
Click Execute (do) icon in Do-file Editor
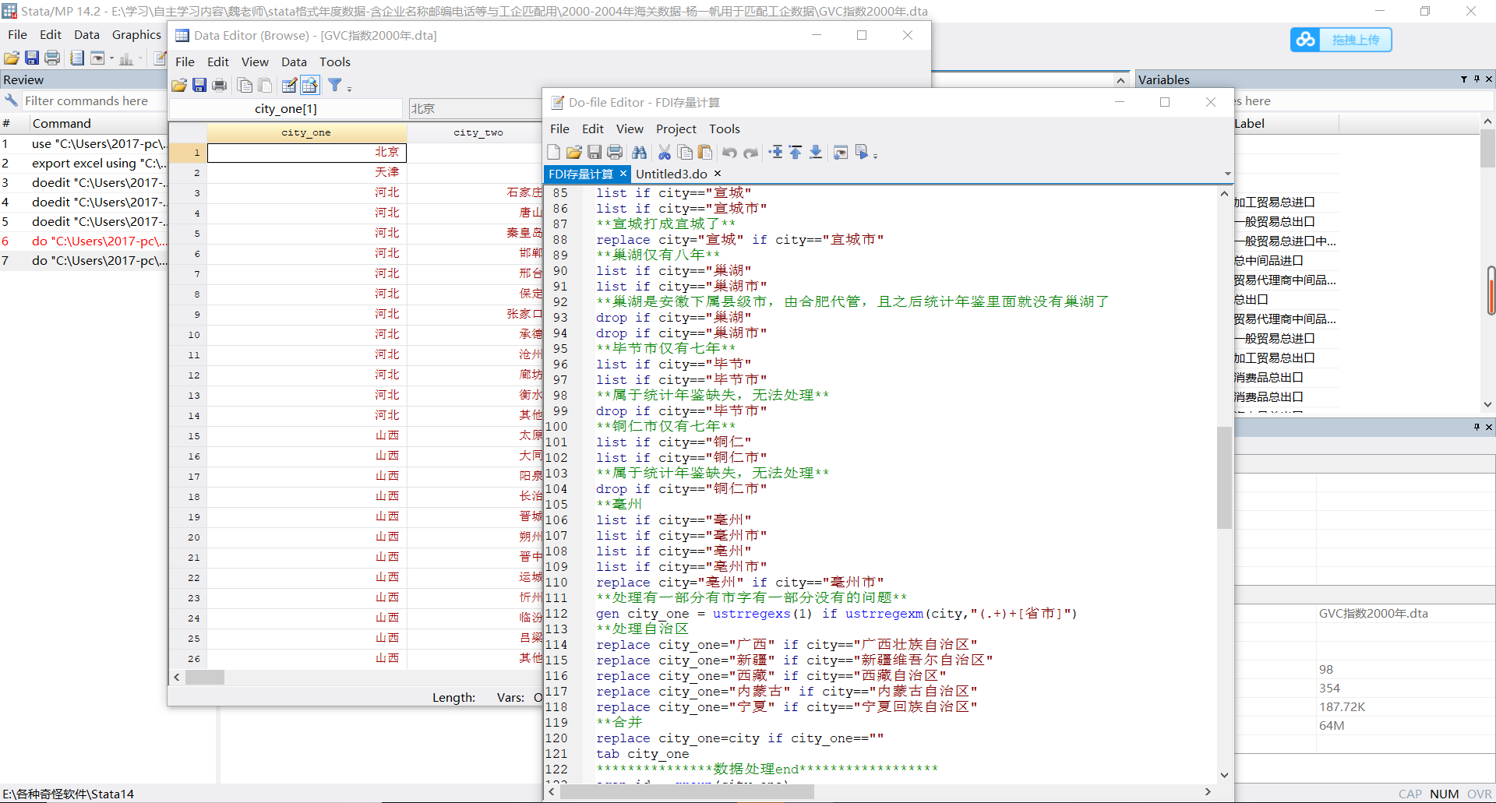click(x=861, y=153)
